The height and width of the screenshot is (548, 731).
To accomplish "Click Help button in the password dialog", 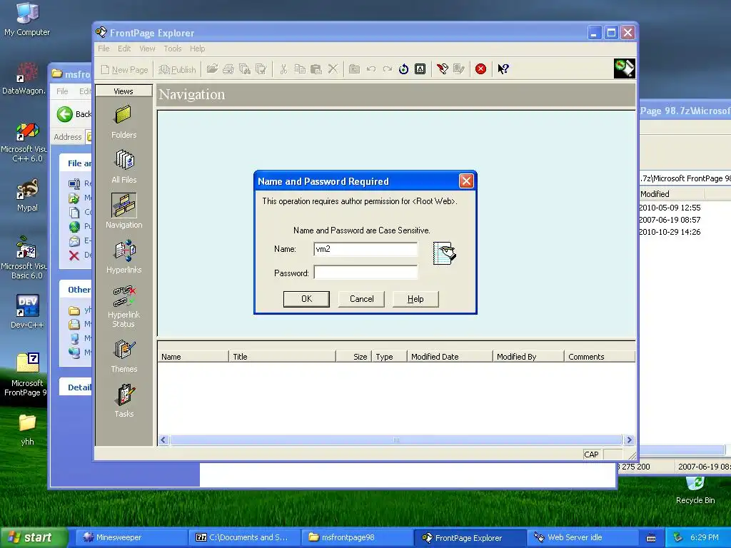I will pyautogui.click(x=415, y=299).
